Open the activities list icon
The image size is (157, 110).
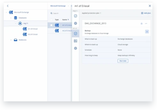pyautogui.click(x=75, y=41)
